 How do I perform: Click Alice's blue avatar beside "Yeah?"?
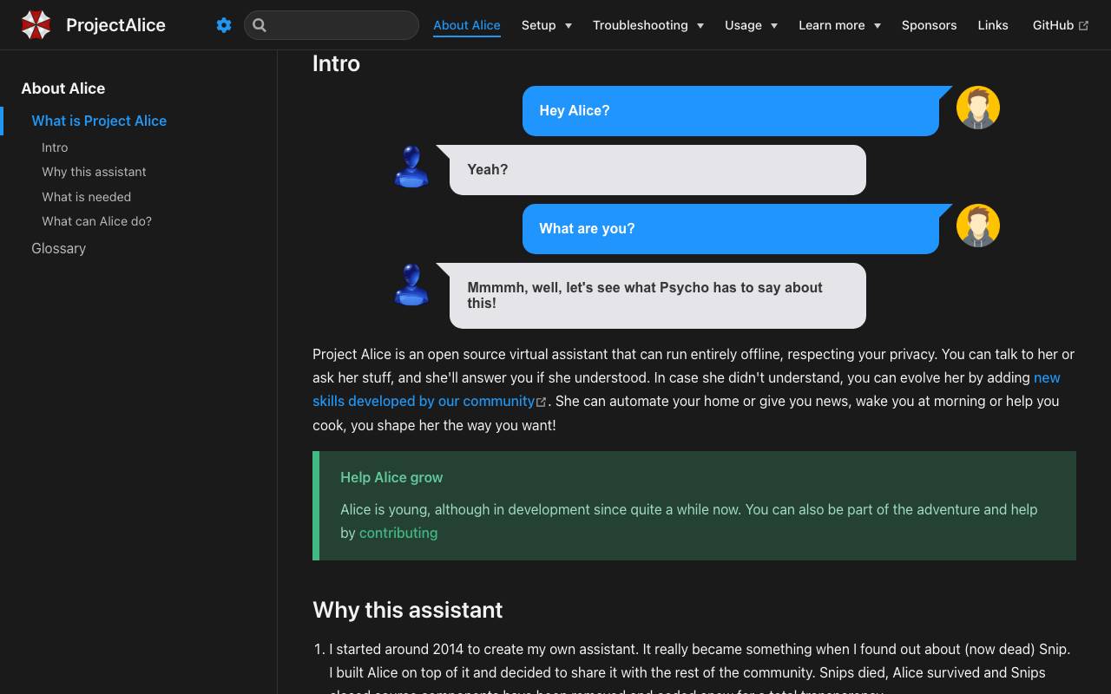pos(411,167)
